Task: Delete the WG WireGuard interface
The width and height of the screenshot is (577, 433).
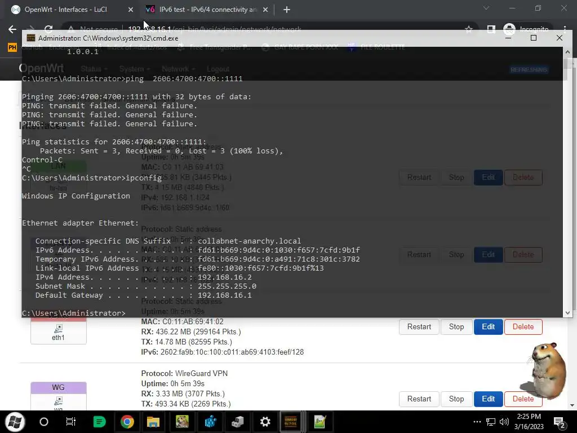Action: pos(523,399)
